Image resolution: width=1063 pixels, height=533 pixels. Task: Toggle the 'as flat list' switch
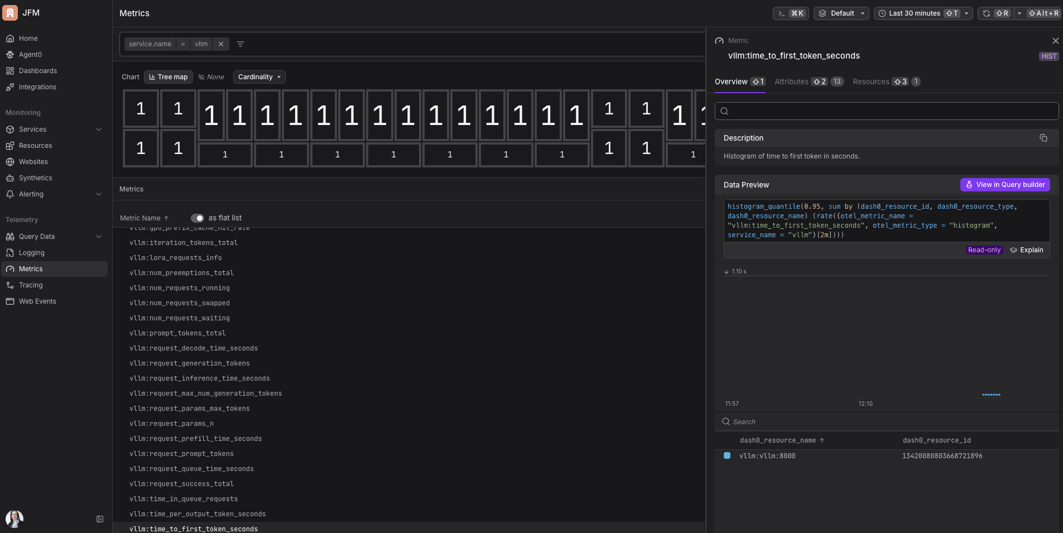point(198,218)
